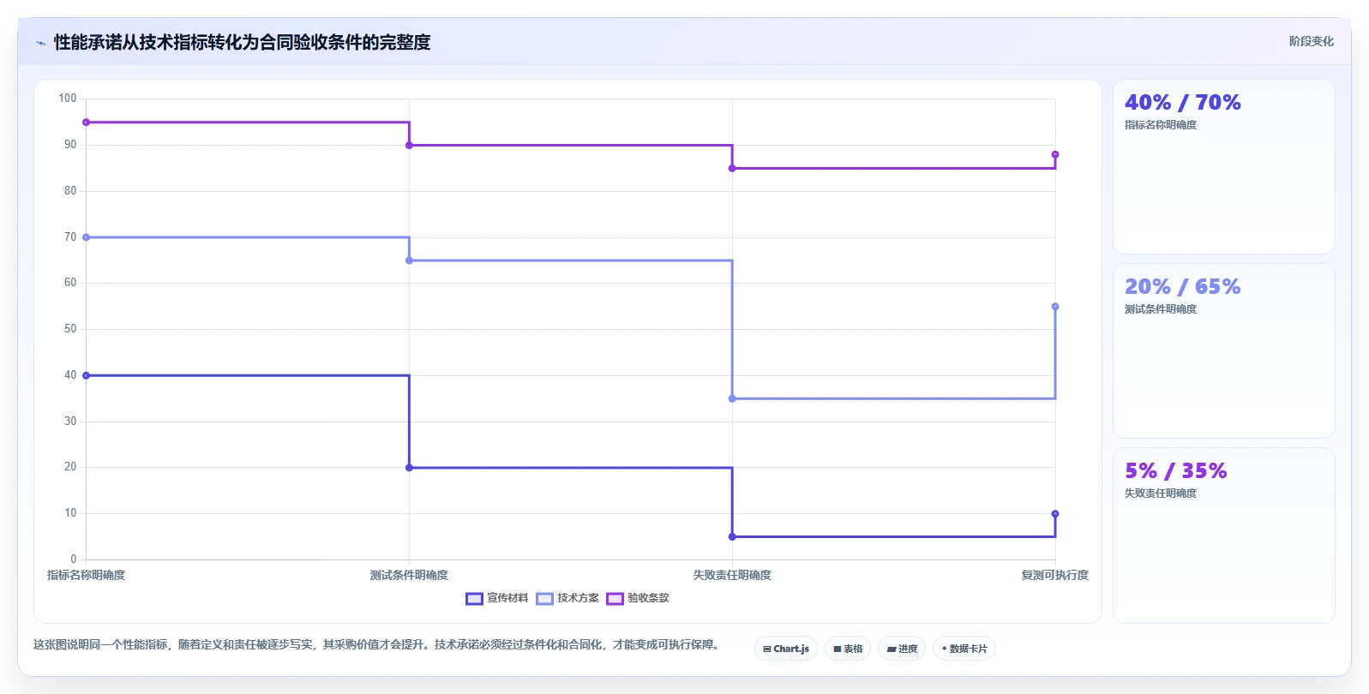Click the 进度 tag chip

click(x=902, y=649)
